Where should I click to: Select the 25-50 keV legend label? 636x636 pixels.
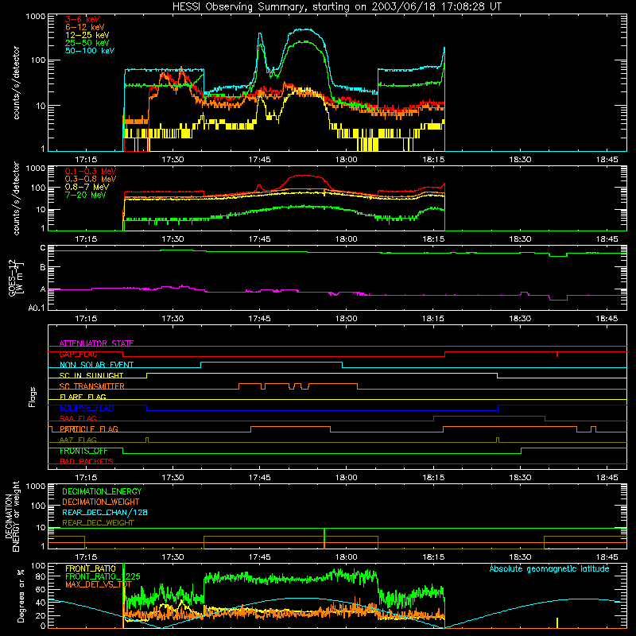(87, 43)
